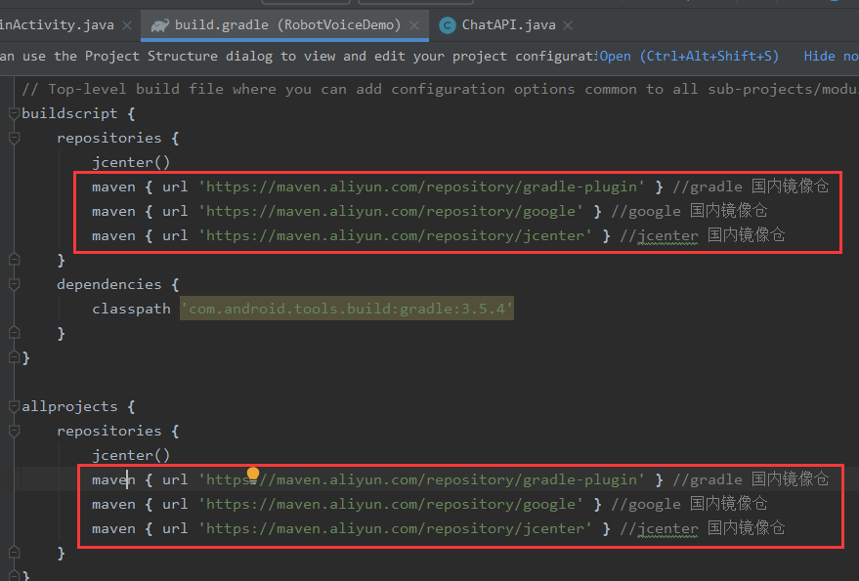Collapse the repositories block under allprojects
859x581 pixels.
pos(15,431)
